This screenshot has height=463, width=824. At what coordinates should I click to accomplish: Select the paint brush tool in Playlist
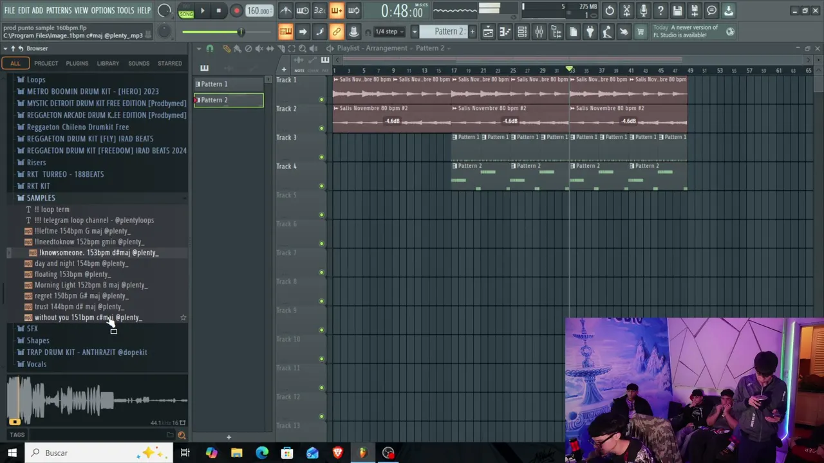[x=237, y=48]
